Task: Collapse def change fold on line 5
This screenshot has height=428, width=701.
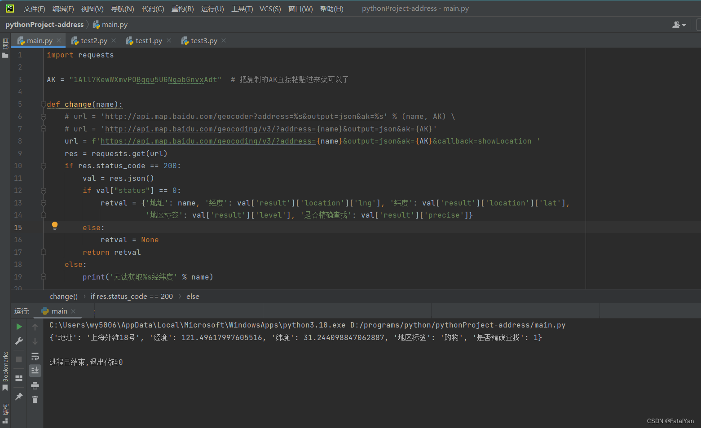Action: tap(44, 105)
